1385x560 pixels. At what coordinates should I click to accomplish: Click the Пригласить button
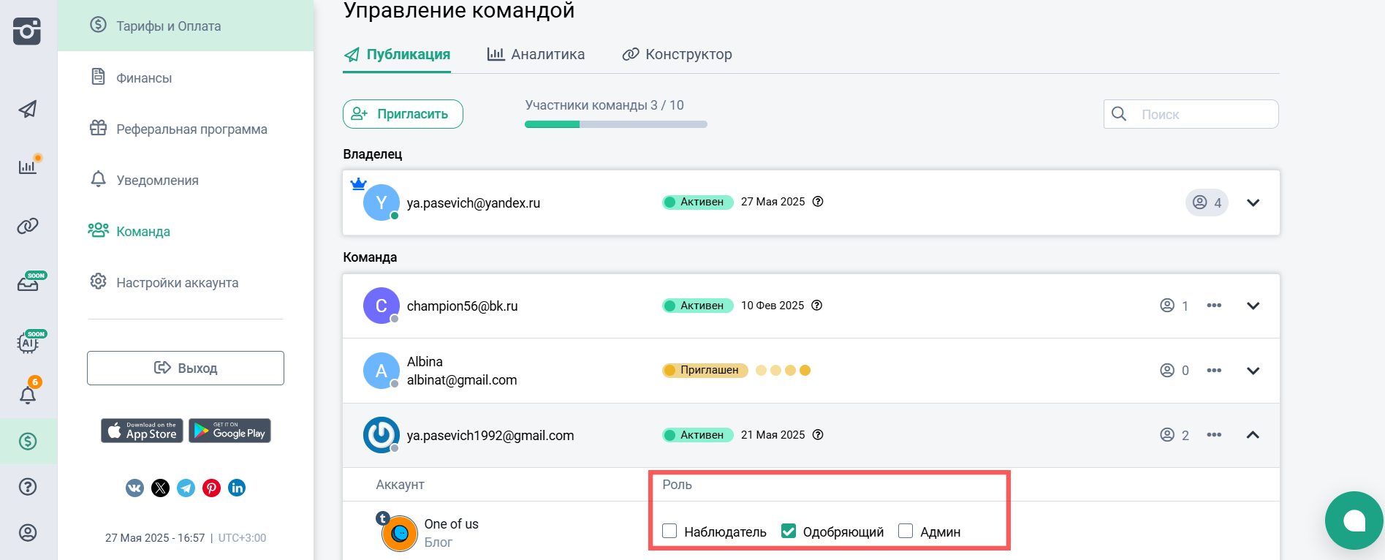(x=403, y=114)
